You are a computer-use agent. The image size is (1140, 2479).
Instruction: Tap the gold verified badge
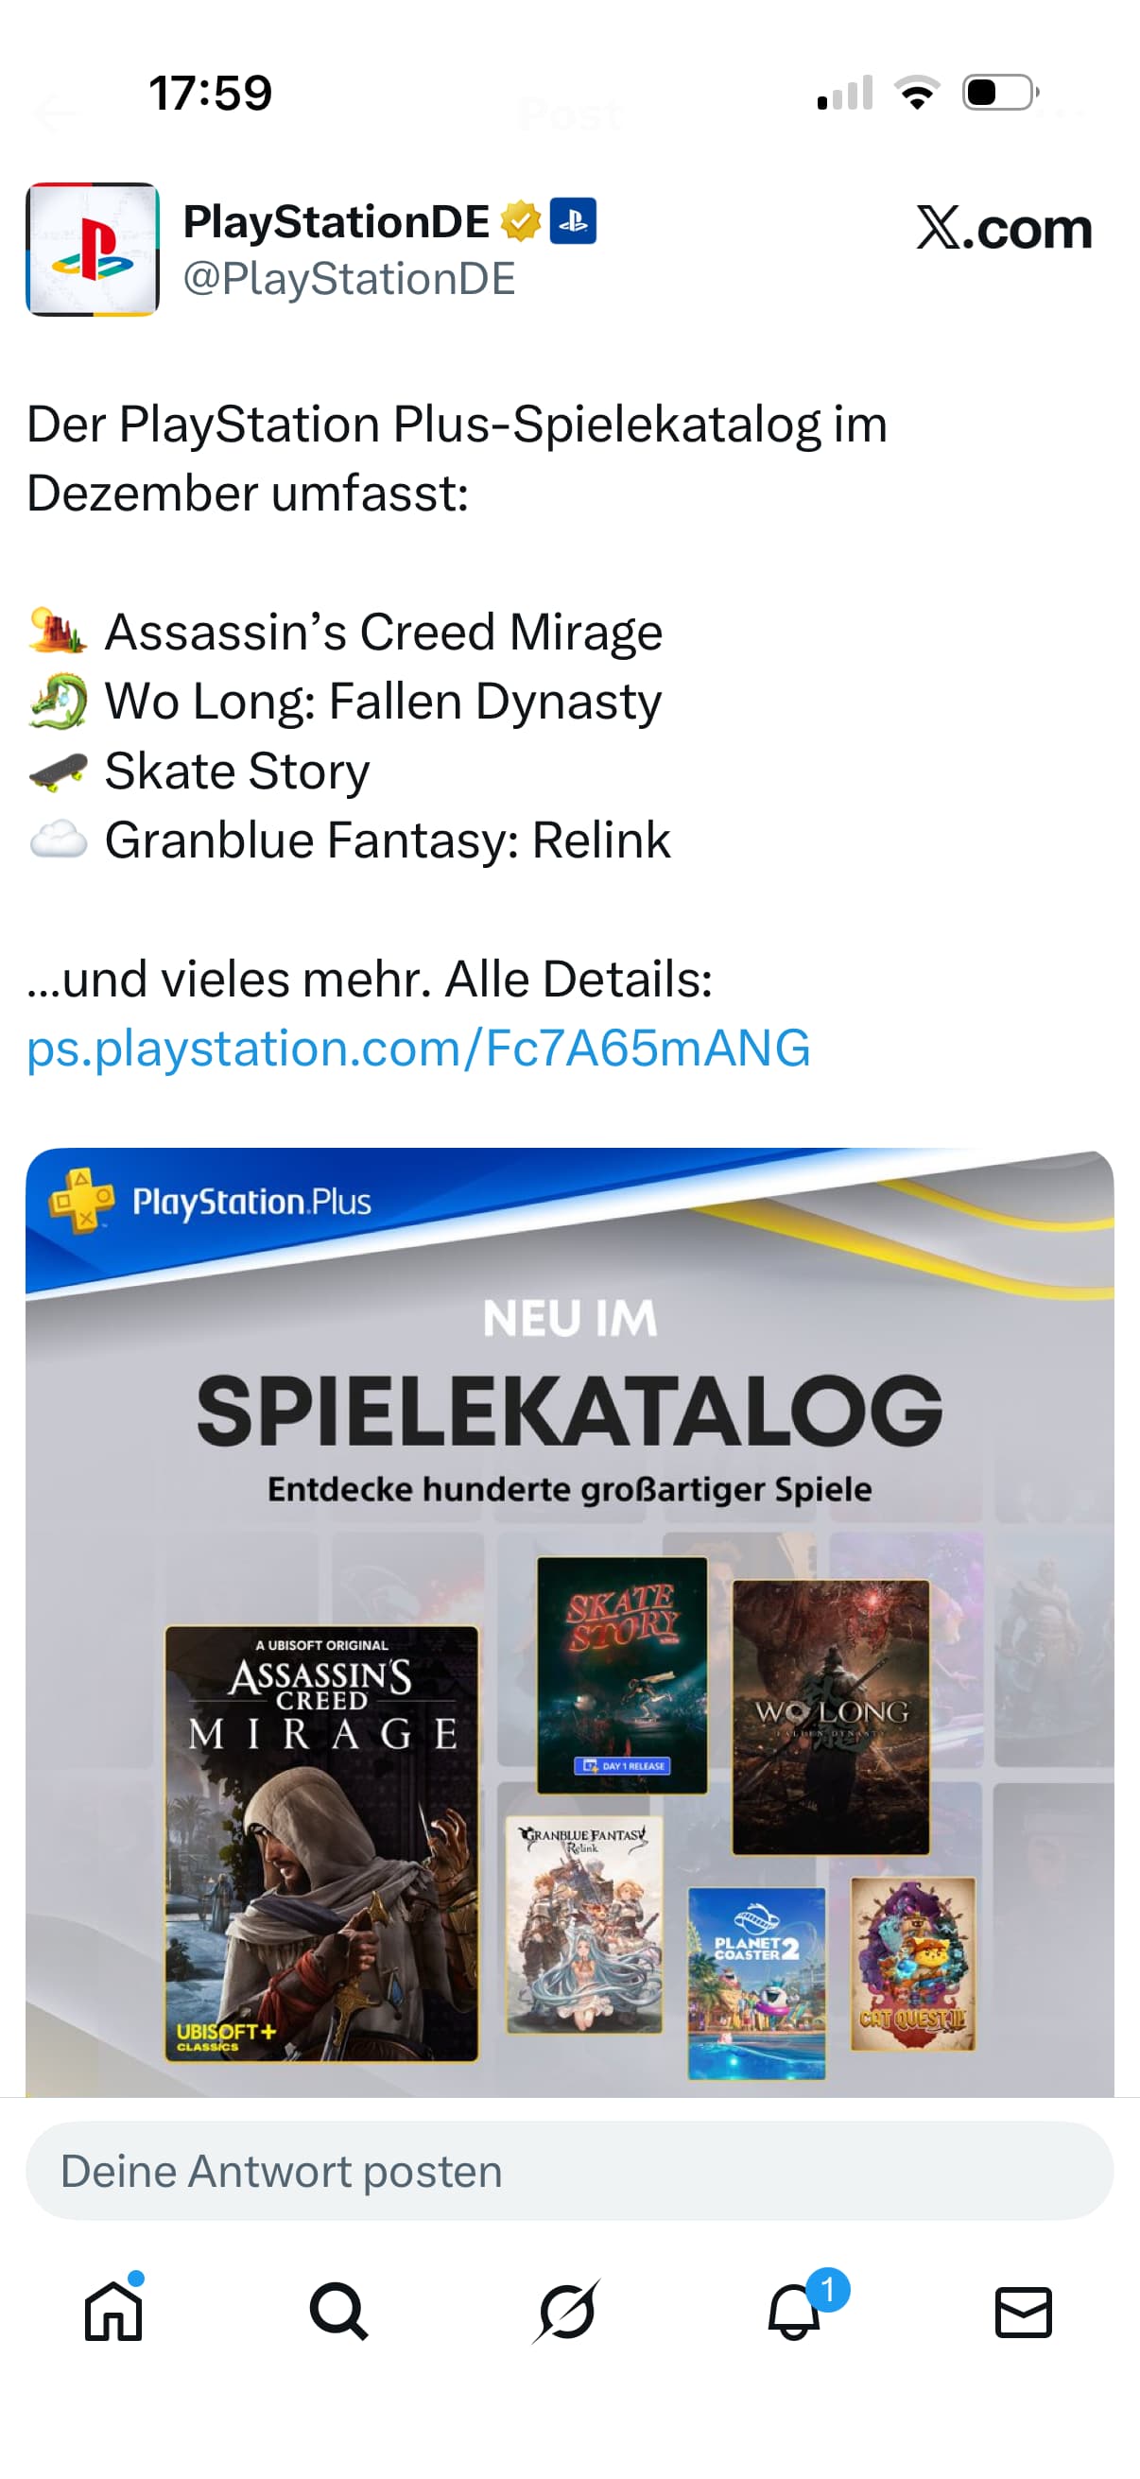pos(520,221)
